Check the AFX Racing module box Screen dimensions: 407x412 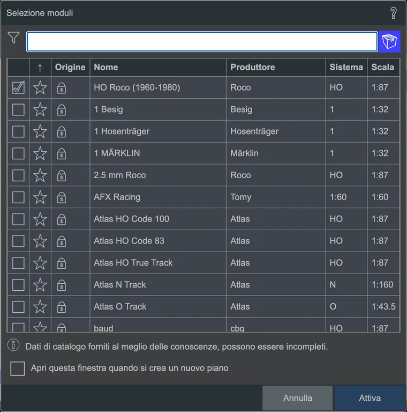18,197
